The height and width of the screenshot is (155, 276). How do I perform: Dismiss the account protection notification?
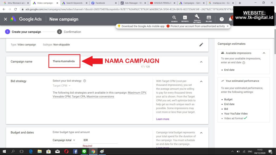(x=228, y=26)
